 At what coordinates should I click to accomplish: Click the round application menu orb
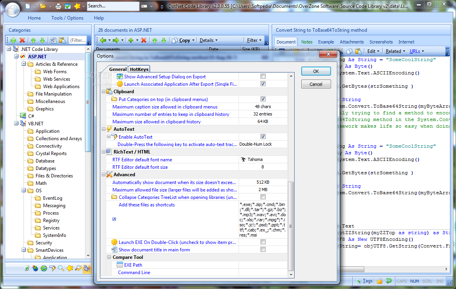pyautogui.click(x=12, y=10)
